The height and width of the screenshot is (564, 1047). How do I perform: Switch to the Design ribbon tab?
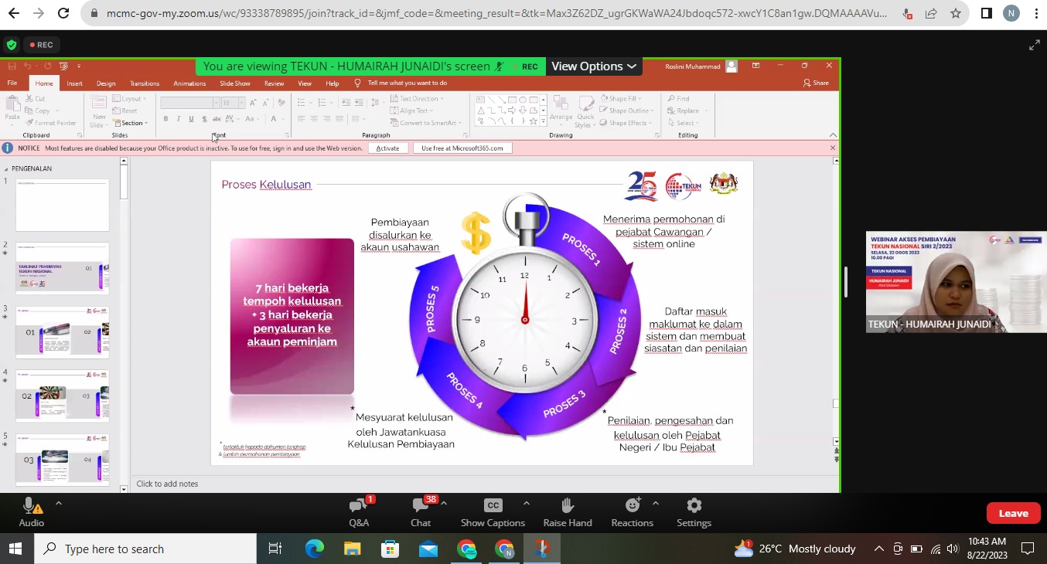pyautogui.click(x=106, y=83)
